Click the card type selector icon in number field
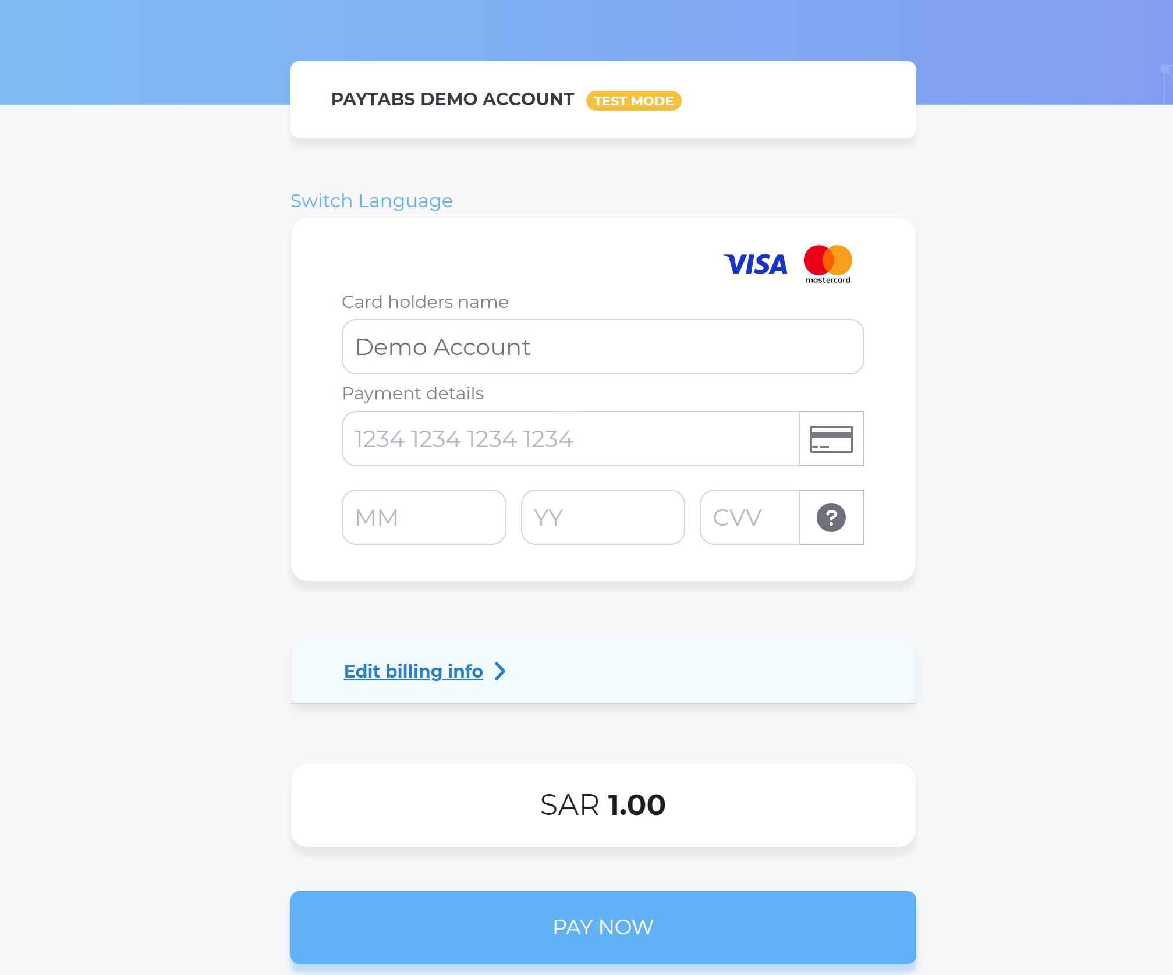This screenshot has height=975, width=1173. tap(831, 437)
